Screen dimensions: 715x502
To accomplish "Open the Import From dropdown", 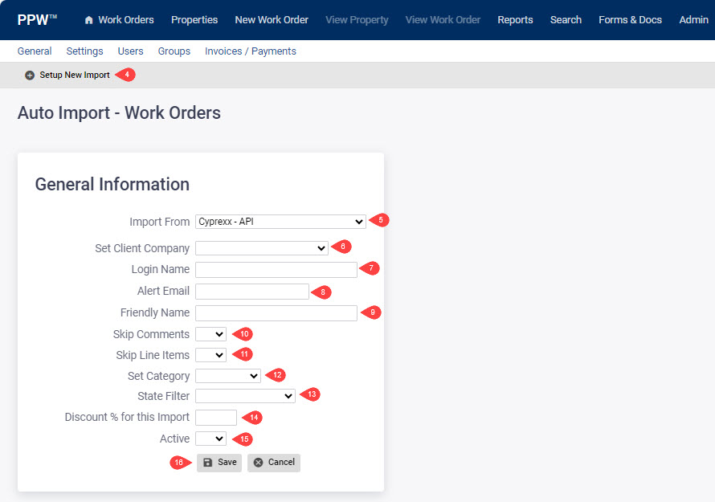I will 280,222.
